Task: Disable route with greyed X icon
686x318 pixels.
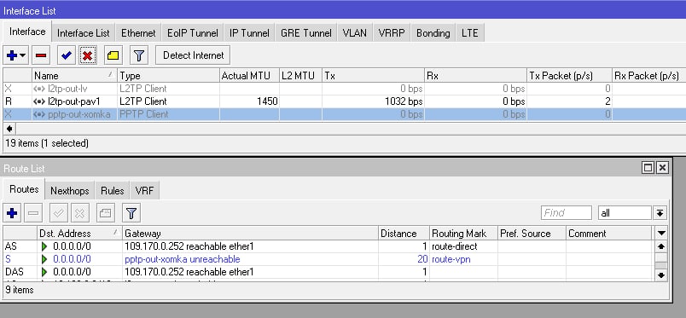Action: 79,213
